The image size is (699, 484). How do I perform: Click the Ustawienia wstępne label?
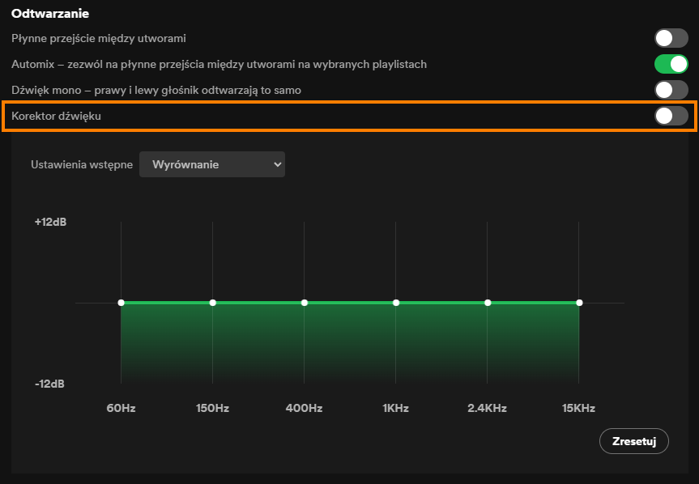[x=82, y=165]
